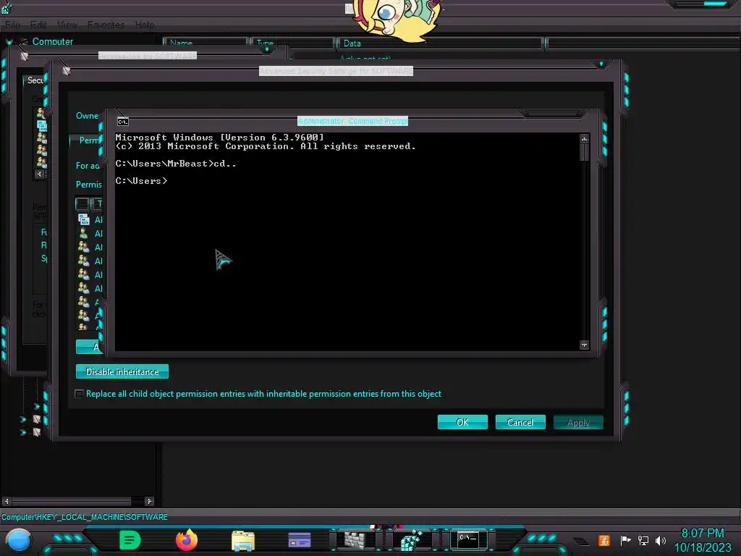Open the Favorites menu in Registry Editor
This screenshot has height=556, width=741.
pos(106,25)
